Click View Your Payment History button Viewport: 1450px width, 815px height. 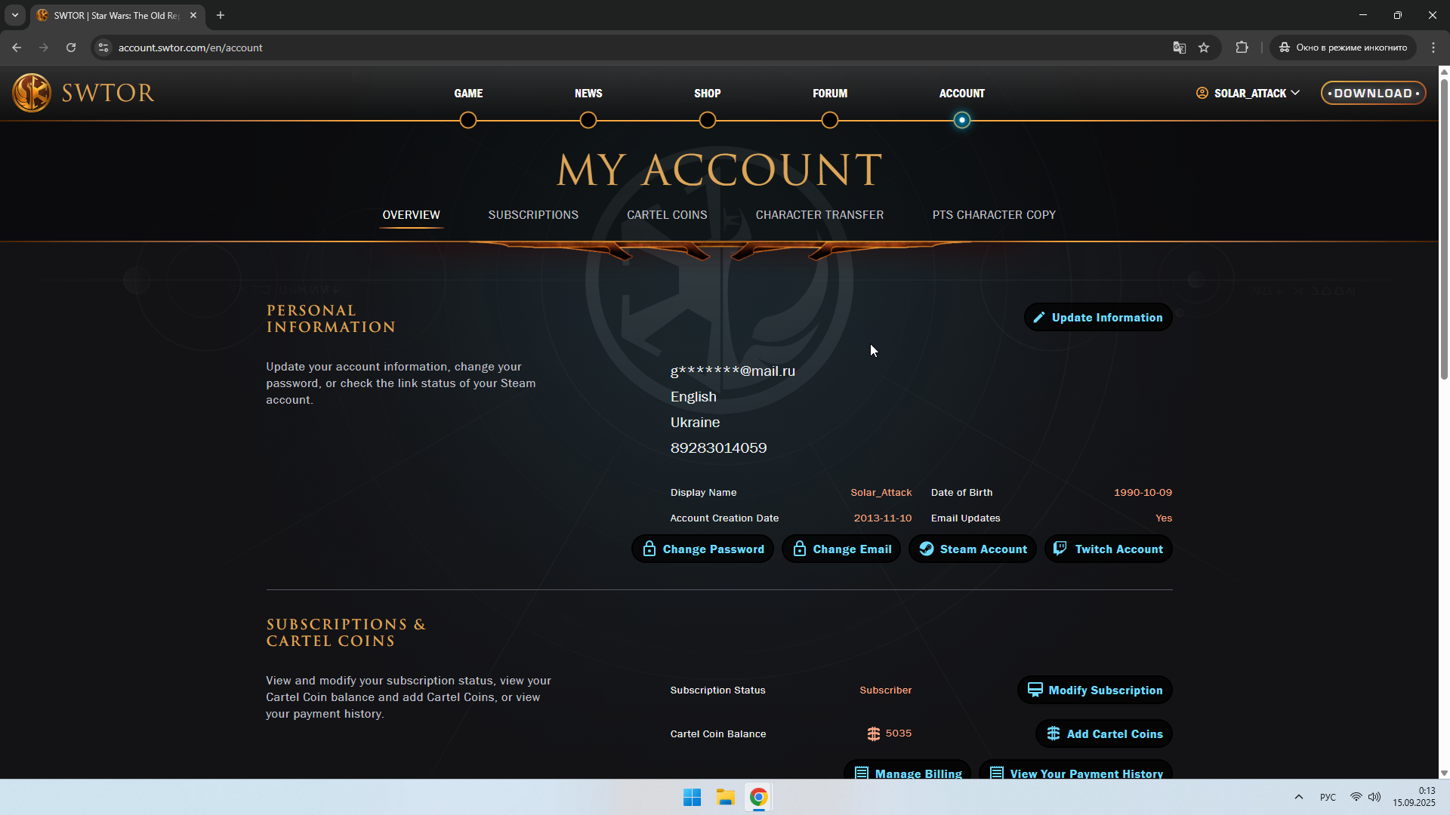click(x=1075, y=770)
